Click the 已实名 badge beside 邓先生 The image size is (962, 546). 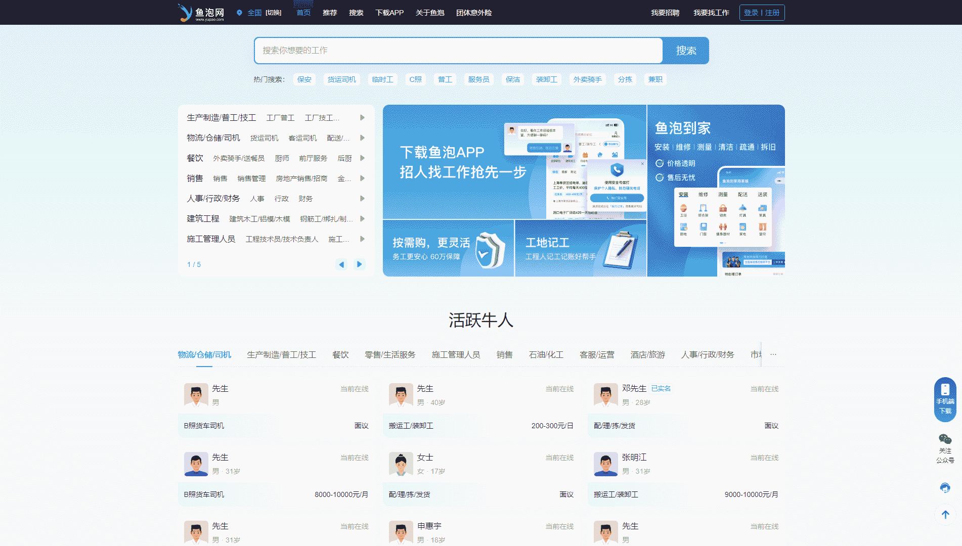tap(661, 388)
